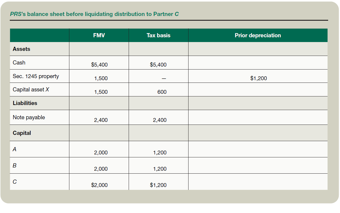This screenshot has width=340, height=213.
Task: Click partner B's FMV value 2,000
Action: pyautogui.click(x=101, y=169)
